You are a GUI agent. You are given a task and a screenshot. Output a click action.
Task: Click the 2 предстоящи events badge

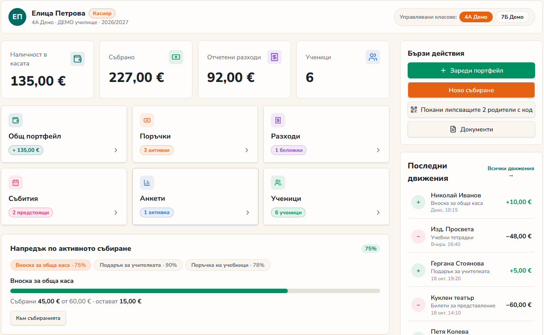(x=31, y=212)
